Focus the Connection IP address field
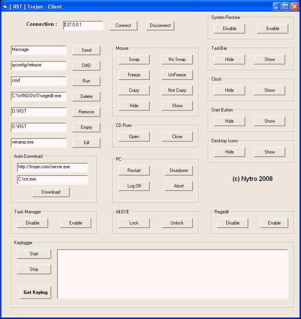 [x=83, y=25]
